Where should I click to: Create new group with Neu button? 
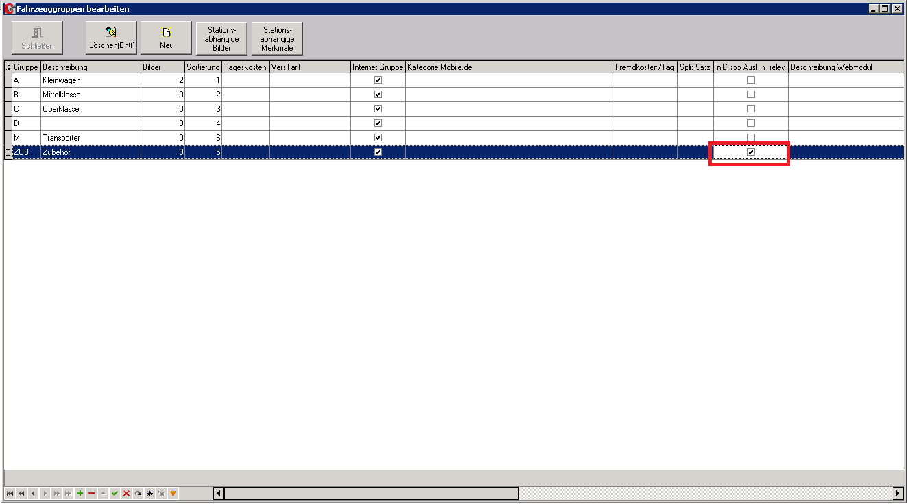(x=166, y=38)
